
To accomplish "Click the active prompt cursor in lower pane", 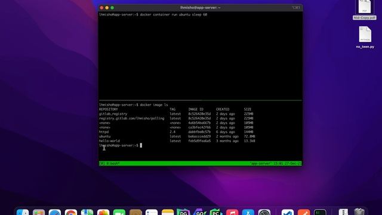I will click(141, 146).
